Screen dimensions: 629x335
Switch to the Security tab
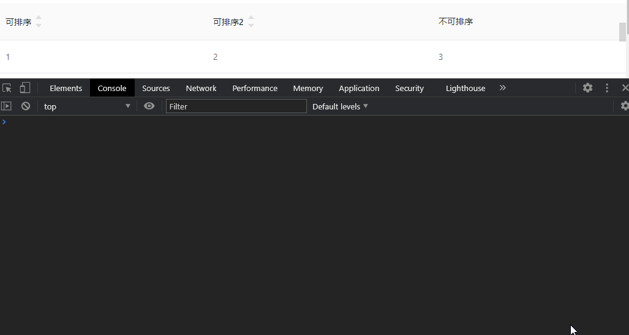coord(409,88)
